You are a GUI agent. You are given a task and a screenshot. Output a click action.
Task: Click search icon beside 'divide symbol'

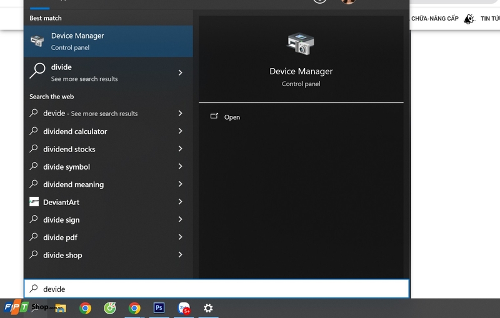tap(34, 166)
